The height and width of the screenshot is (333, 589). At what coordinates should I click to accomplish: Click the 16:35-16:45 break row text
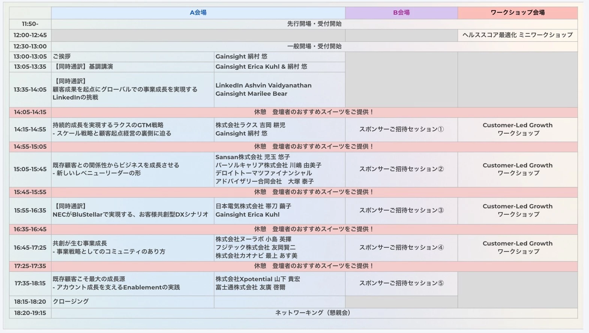314,229
